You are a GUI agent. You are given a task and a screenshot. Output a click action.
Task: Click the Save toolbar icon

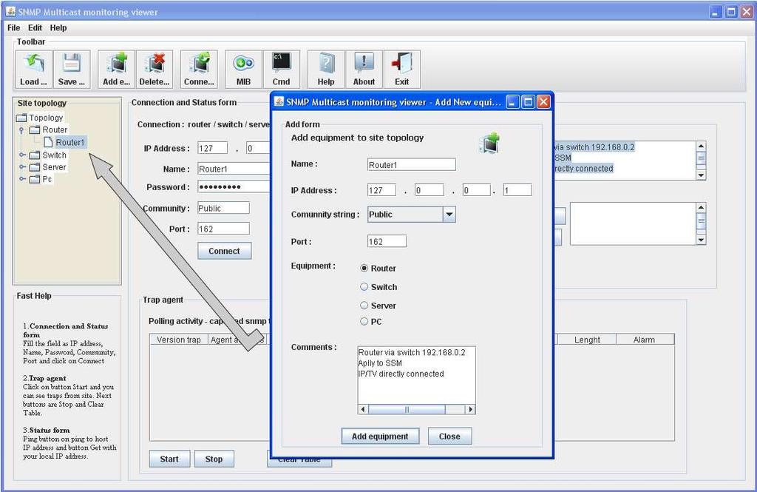tap(72, 69)
